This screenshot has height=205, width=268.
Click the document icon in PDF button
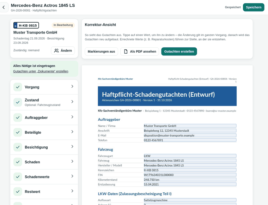pos(126,52)
